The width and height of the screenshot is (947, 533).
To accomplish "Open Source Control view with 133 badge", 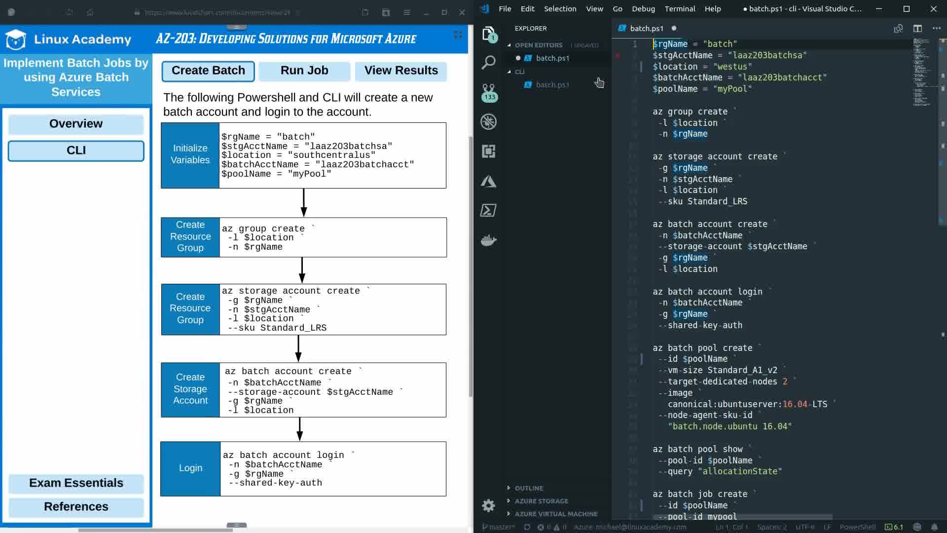I will pos(488,92).
